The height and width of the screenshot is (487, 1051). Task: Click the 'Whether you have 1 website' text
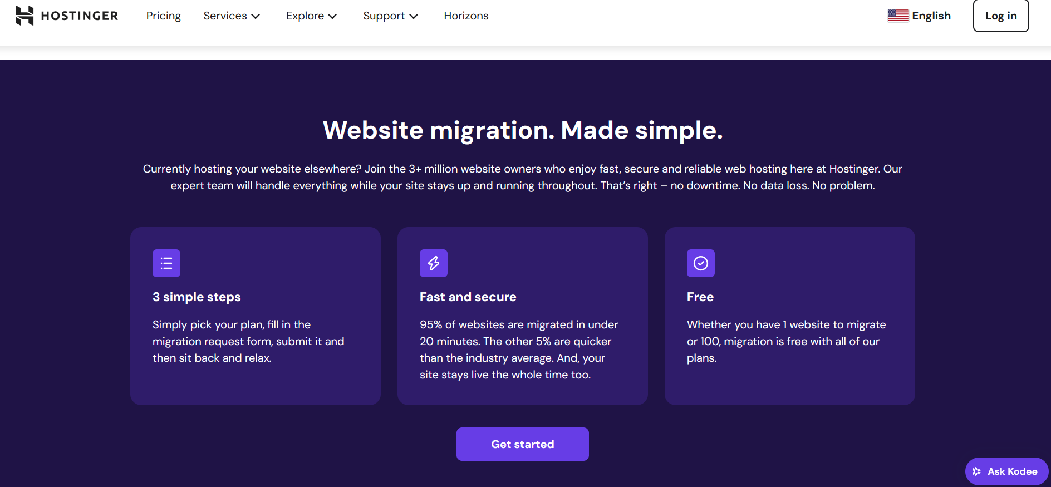click(x=786, y=341)
